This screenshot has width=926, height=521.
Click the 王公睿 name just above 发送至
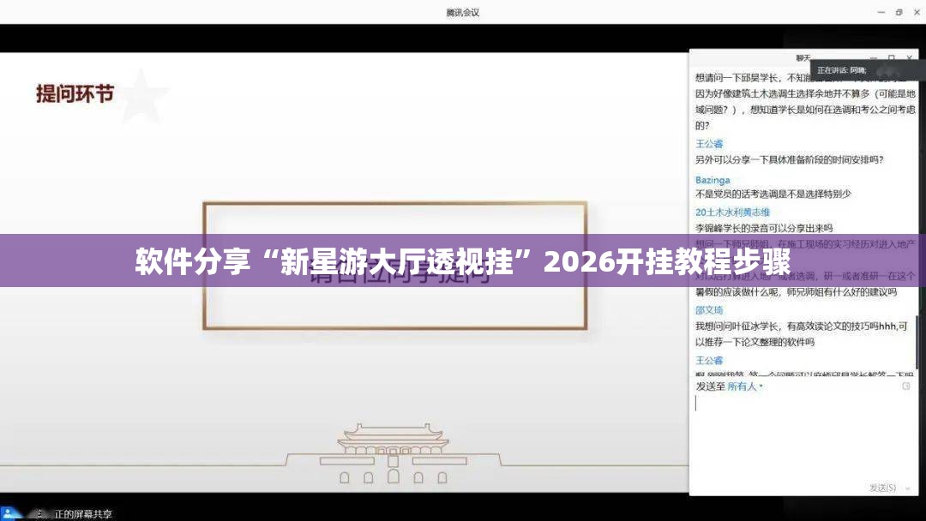point(709,360)
